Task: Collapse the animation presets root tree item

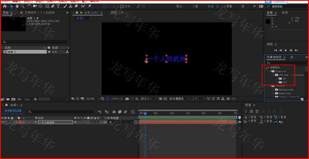Action: (268, 68)
